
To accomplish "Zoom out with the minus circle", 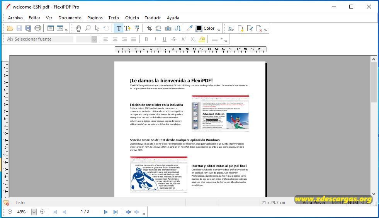I will tap(10, 212).
